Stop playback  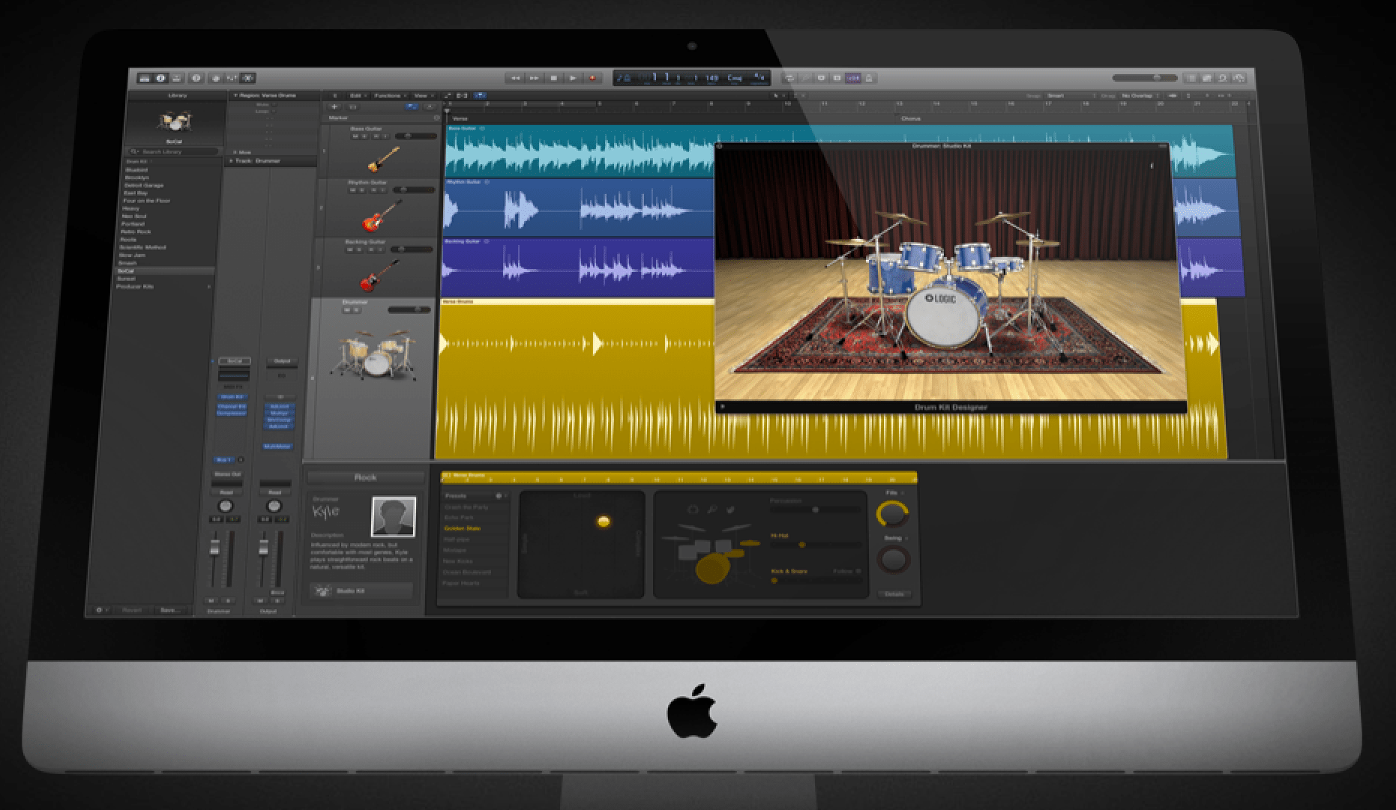click(553, 78)
